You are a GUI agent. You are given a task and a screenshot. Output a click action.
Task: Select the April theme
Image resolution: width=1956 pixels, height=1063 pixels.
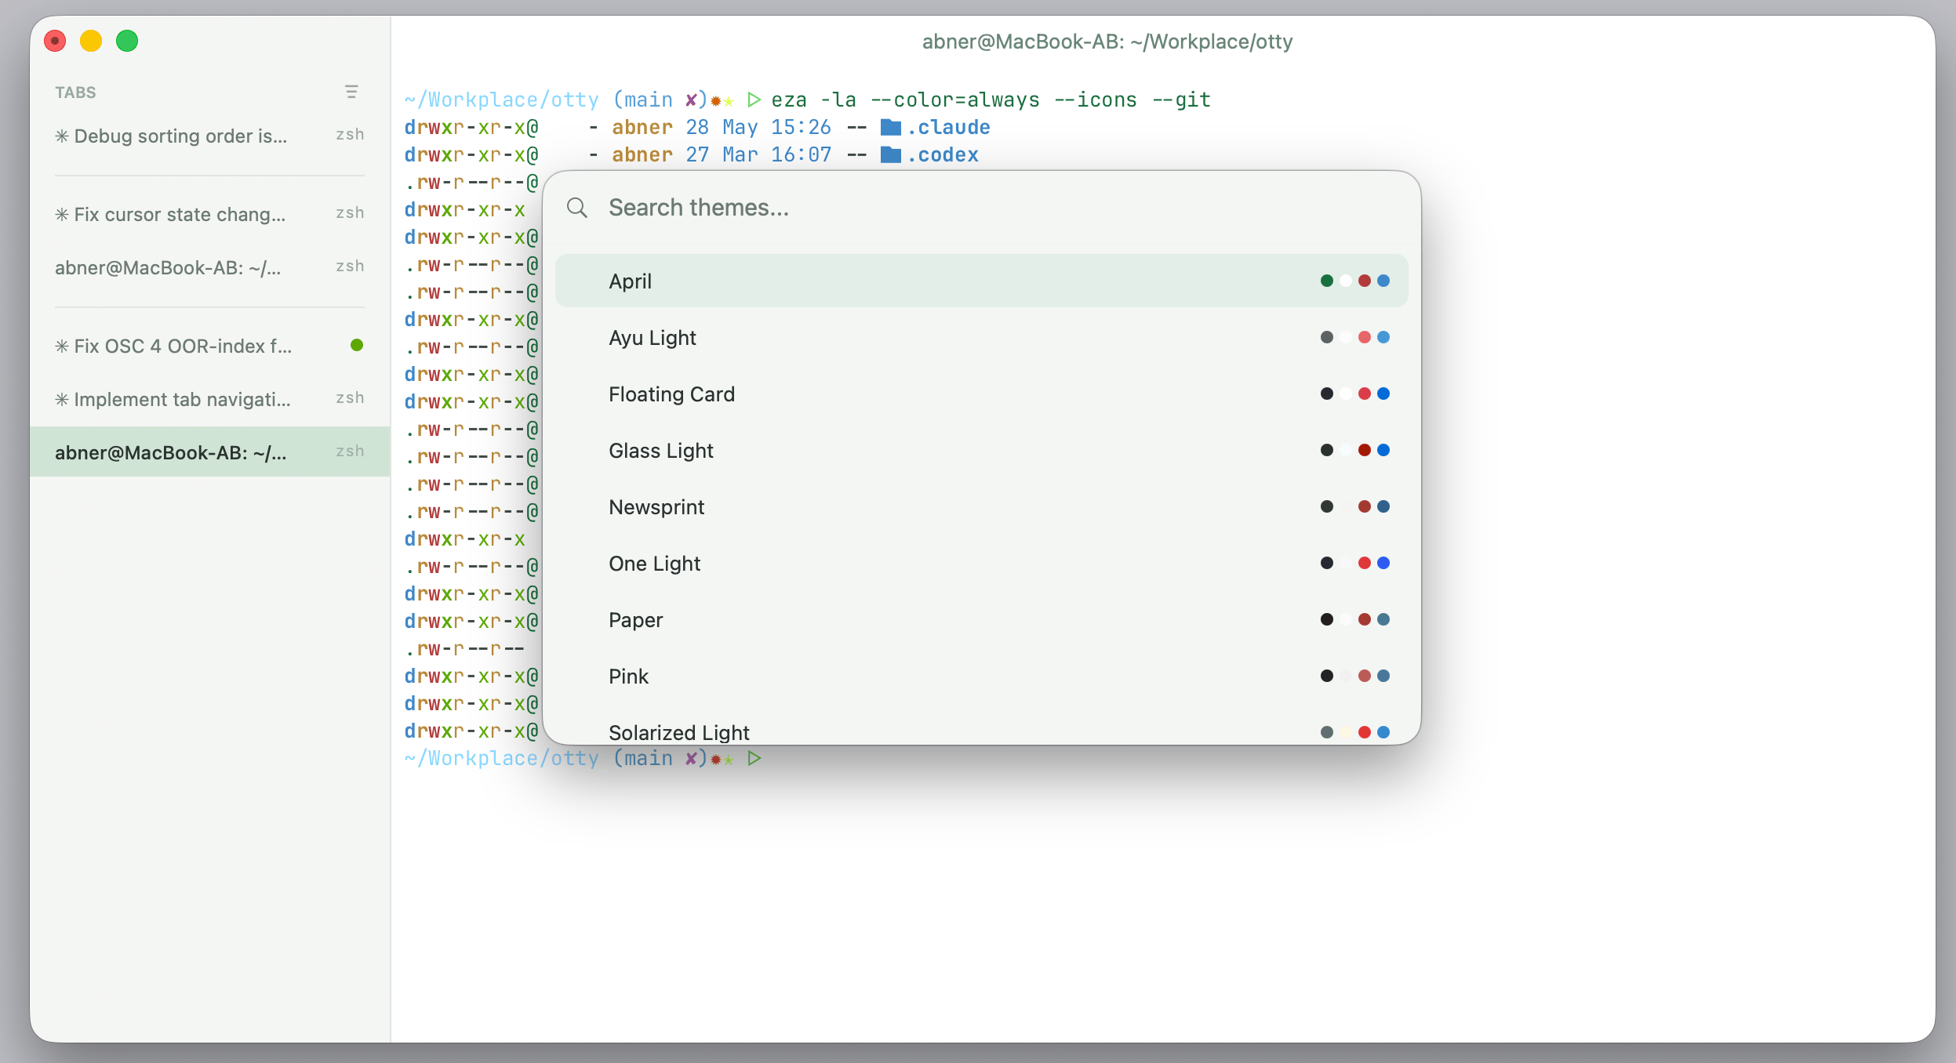click(x=982, y=281)
